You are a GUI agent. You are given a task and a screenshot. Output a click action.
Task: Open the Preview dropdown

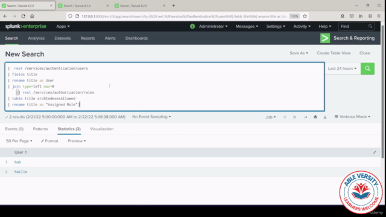77,141
